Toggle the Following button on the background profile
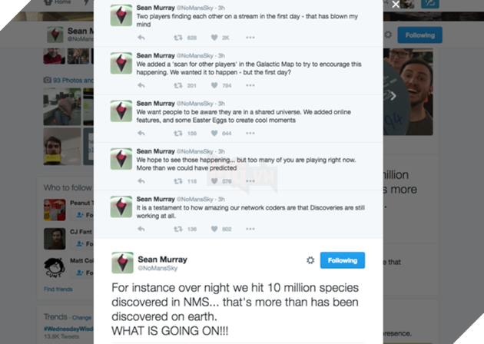 (419, 35)
